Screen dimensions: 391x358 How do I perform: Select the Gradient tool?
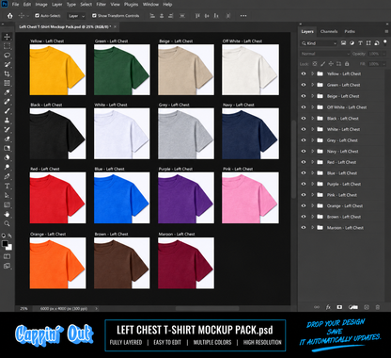point(7,148)
